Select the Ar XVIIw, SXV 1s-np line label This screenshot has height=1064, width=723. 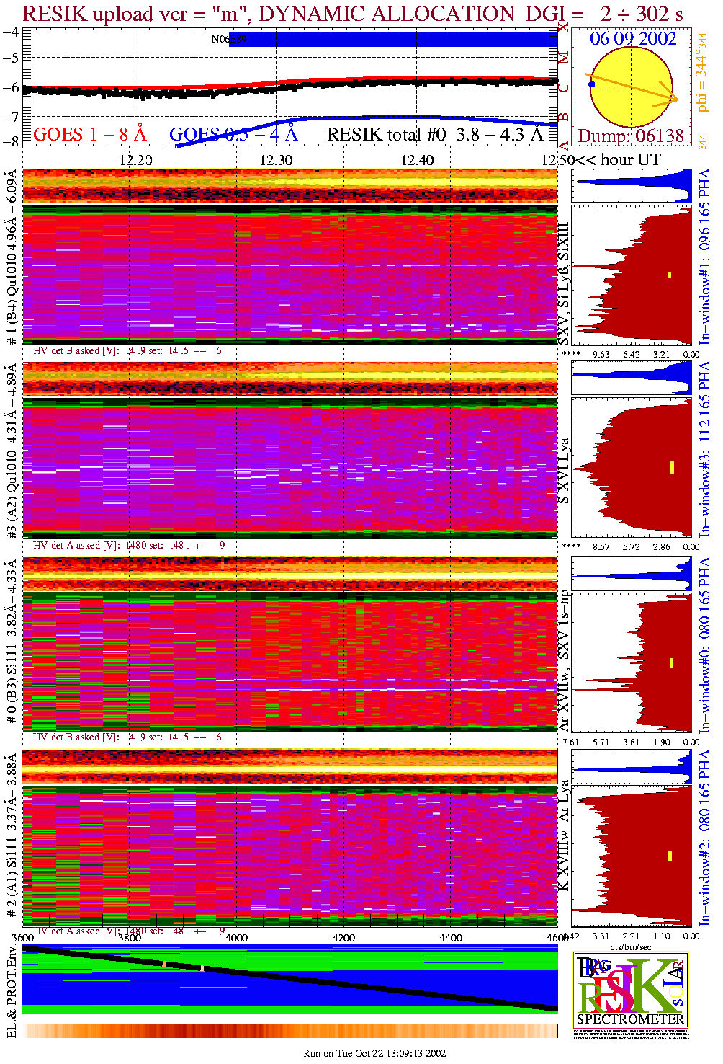point(563,660)
